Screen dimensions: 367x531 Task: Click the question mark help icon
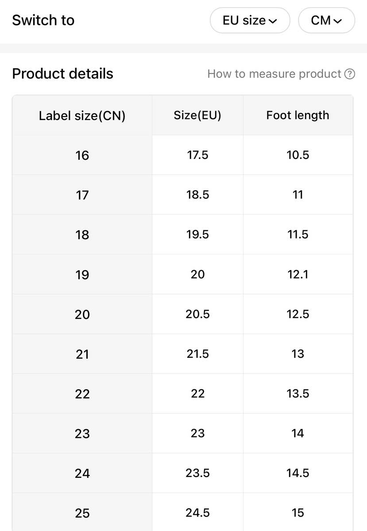[350, 74]
